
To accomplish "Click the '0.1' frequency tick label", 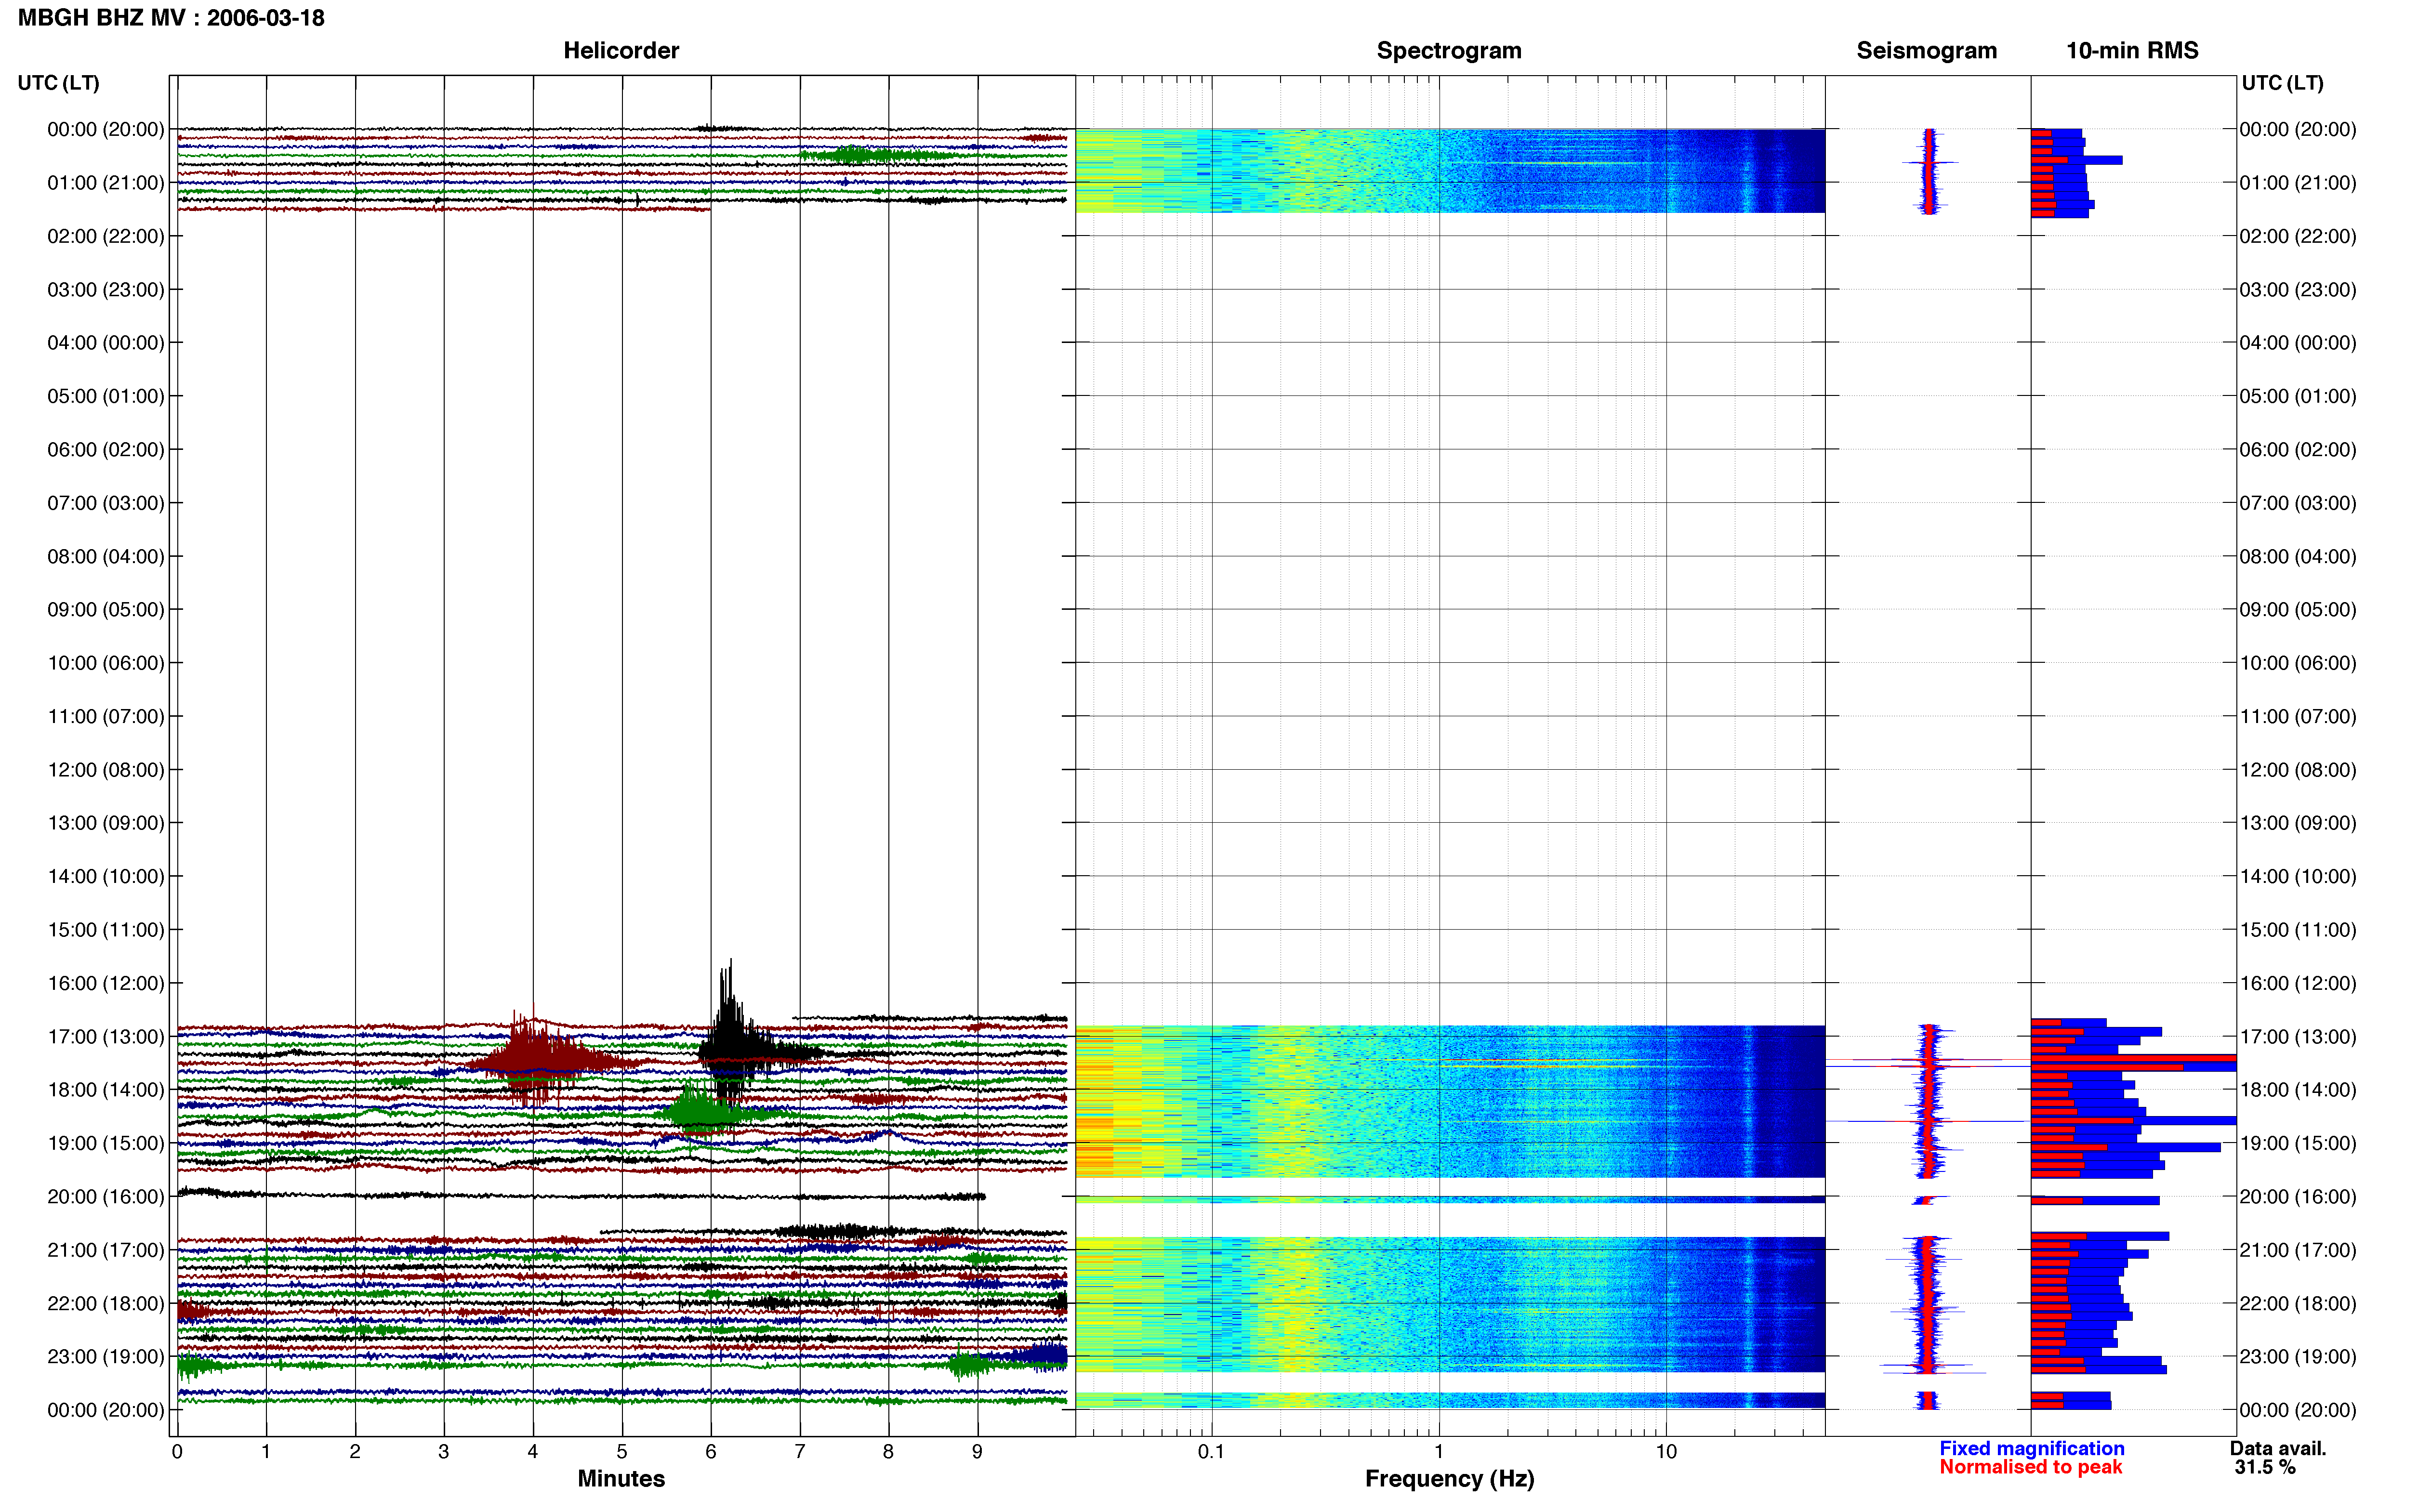I will coord(1211,1452).
